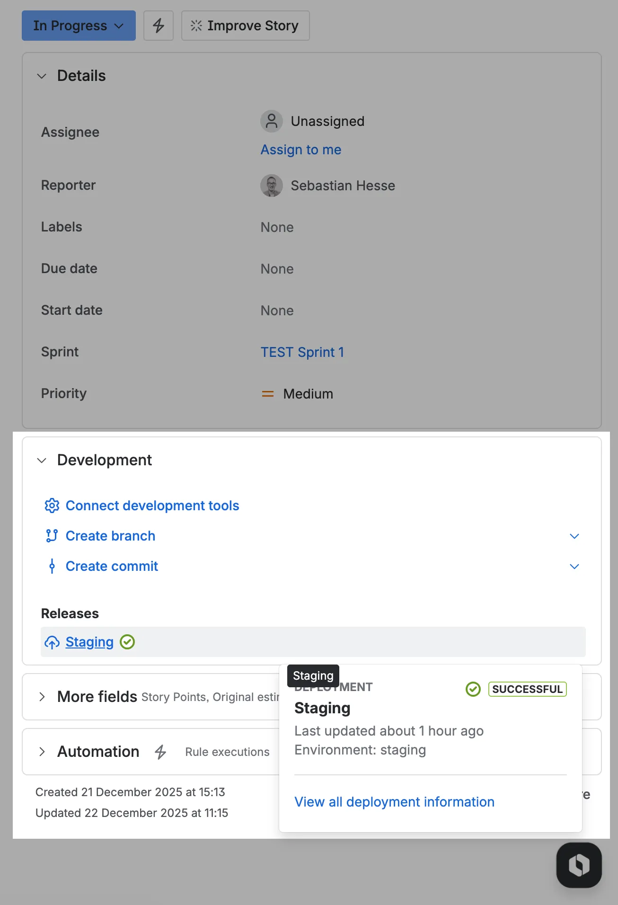Click Sebastian Hesse's reporter avatar
The image size is (618, 905).
pyautogui.click(x=271, y=186)
